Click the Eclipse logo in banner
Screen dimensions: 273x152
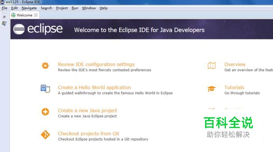pos(38,29)
